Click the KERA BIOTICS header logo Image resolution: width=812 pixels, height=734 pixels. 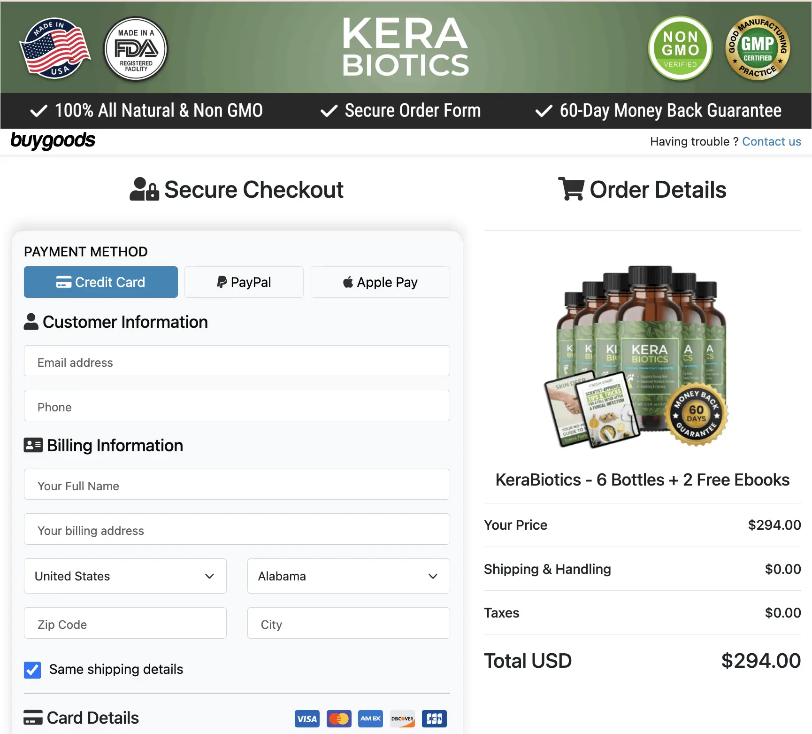tap(405, 47)
